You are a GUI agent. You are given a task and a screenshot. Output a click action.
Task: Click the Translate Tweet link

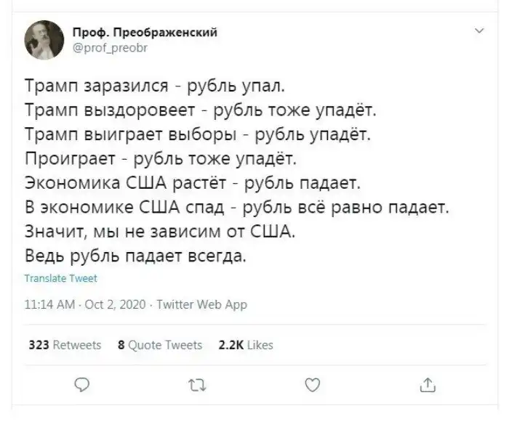click(x=61, y=277)
